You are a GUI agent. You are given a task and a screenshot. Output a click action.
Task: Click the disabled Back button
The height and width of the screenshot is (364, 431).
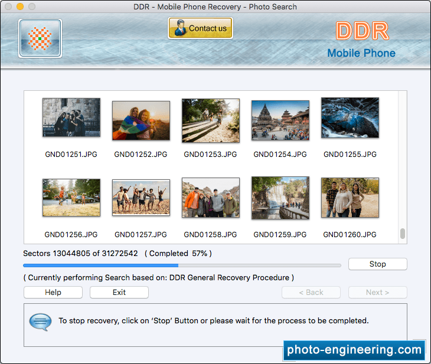point(311,292)
